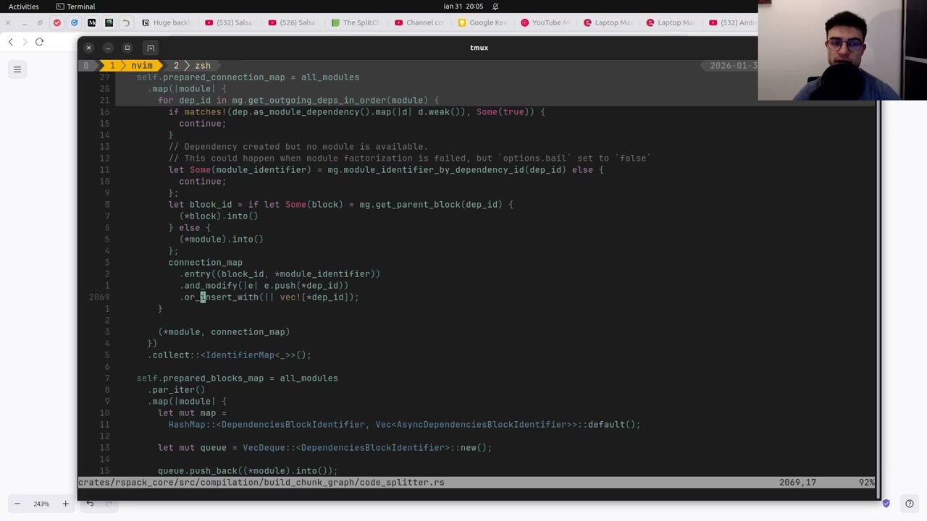Open the hamburger sidebar menu
The image size is (927, 521).
pyautogui.click(x=17, y=69)
